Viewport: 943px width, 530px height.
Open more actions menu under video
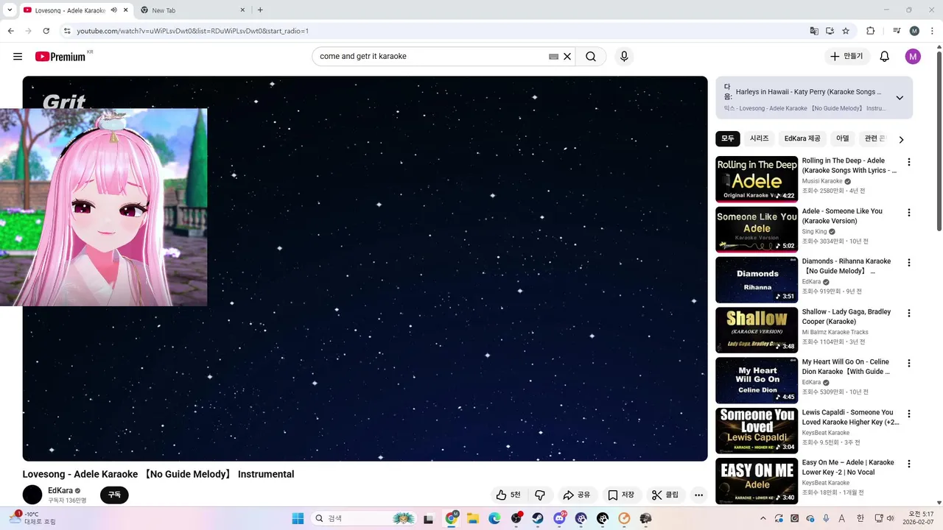[698, 495]
